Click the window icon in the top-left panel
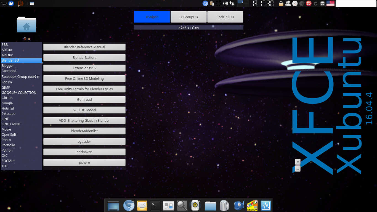This screenshot has width=377, height=212. (x=32, y=4)
